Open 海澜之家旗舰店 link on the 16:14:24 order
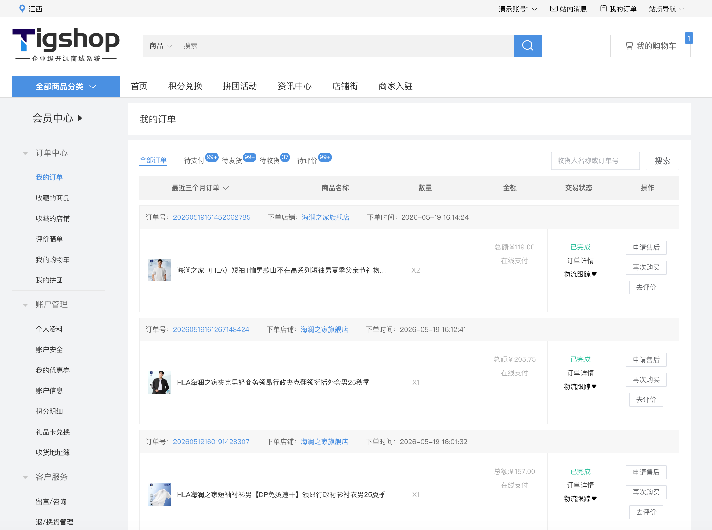 point(326,217)
